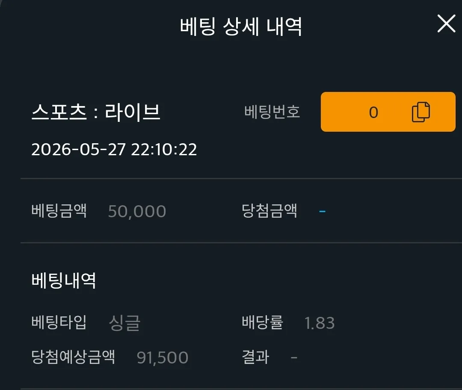This screenshot has height=390, width=462.
Task: Click the 베팅타입 label
Action: (59, 322)
